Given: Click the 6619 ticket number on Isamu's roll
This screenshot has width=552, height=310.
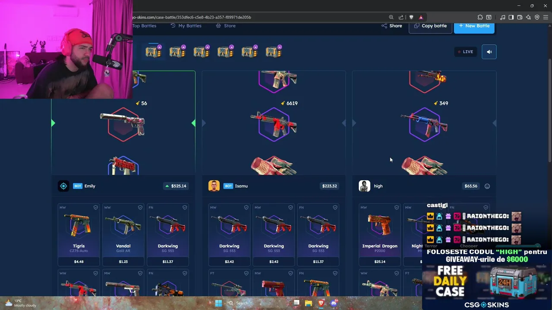Looking at the screenshot, I should (x=292, y=103).
